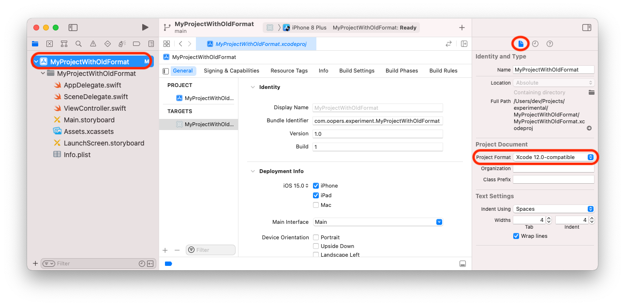Collapse the MyProjectWithOldFormat project root
The image size is (625, 306).
36,61
